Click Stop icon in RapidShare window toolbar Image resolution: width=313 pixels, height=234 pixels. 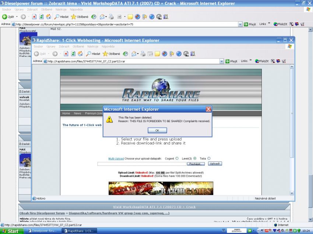66,54
